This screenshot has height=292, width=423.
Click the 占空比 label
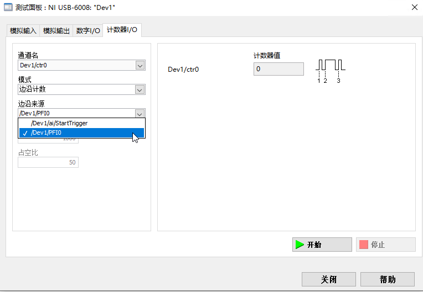coord(28,153)
